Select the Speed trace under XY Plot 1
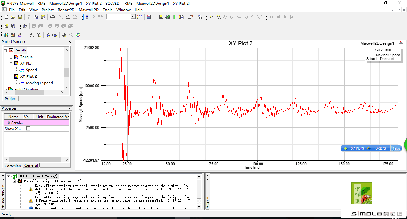Viewport: 407px width, 219px height. click(31, 70)
